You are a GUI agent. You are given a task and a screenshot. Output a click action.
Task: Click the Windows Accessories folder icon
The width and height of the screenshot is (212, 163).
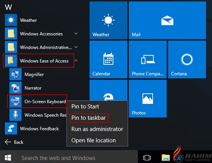click(x=11, y=33)
